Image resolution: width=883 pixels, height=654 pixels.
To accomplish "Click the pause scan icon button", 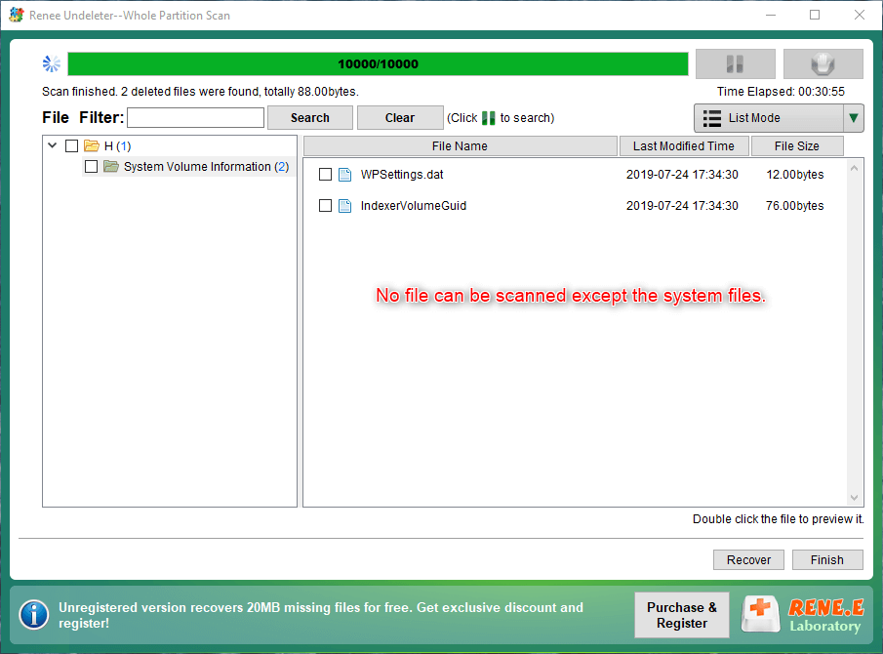I will tap(735, 64).
